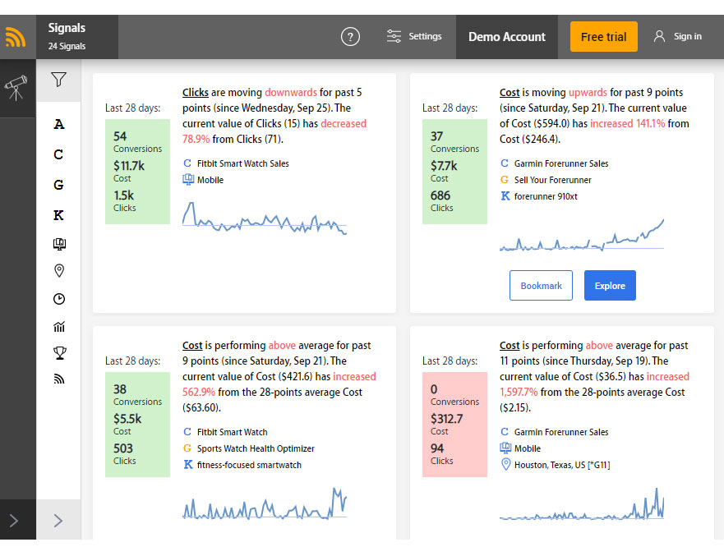This screenshot has height=556, width=724.
Task: Click the orange RSS signals logo
Action: click(x=16, y=37)
